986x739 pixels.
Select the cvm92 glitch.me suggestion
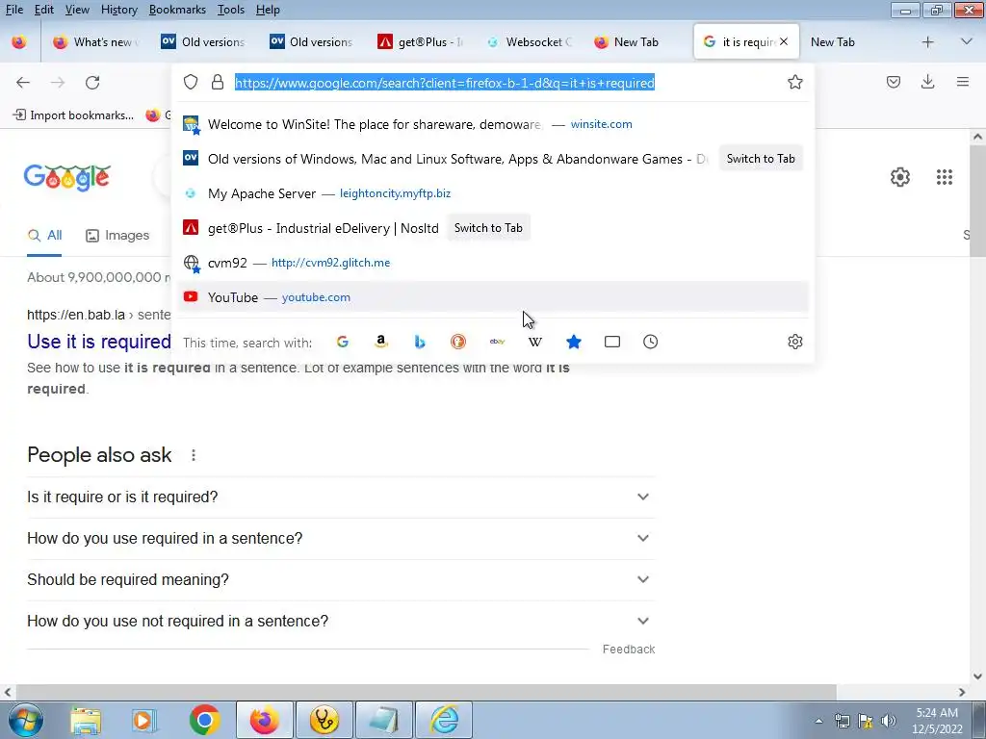coord(493,263)
